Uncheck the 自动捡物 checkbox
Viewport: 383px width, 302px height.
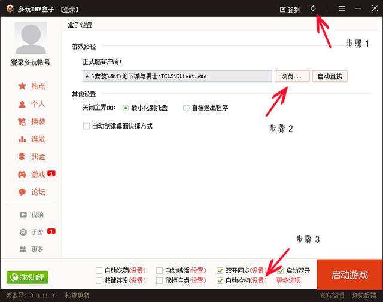click(220, 280)
